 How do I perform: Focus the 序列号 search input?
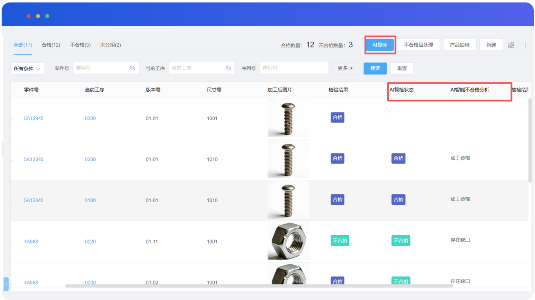pos(294,68)
